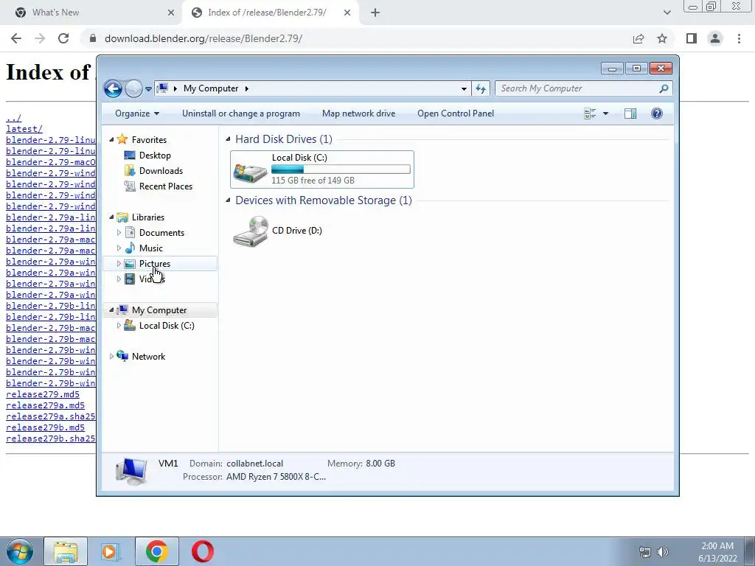Click Chrome's back arrow

(x=16, y=38)
